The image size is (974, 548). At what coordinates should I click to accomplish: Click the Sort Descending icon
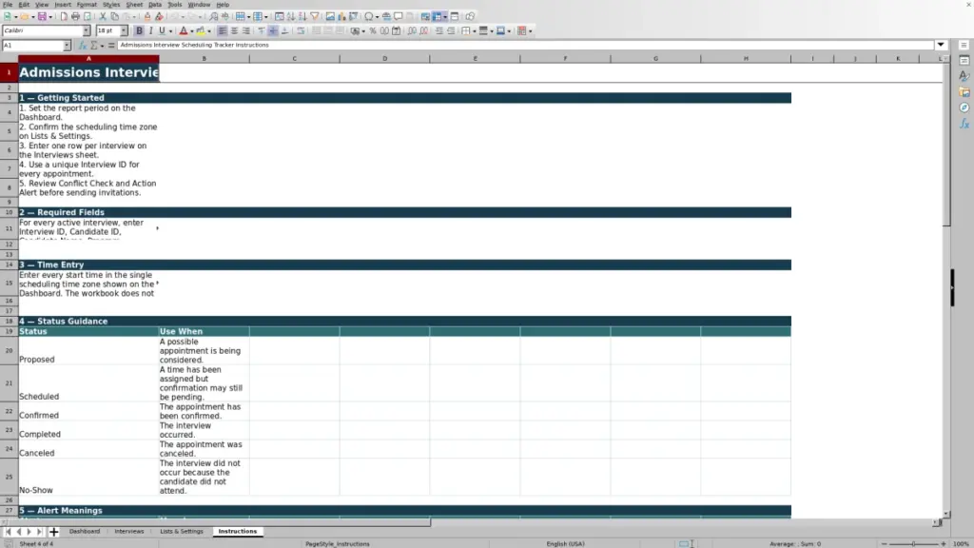coord(302,16)
